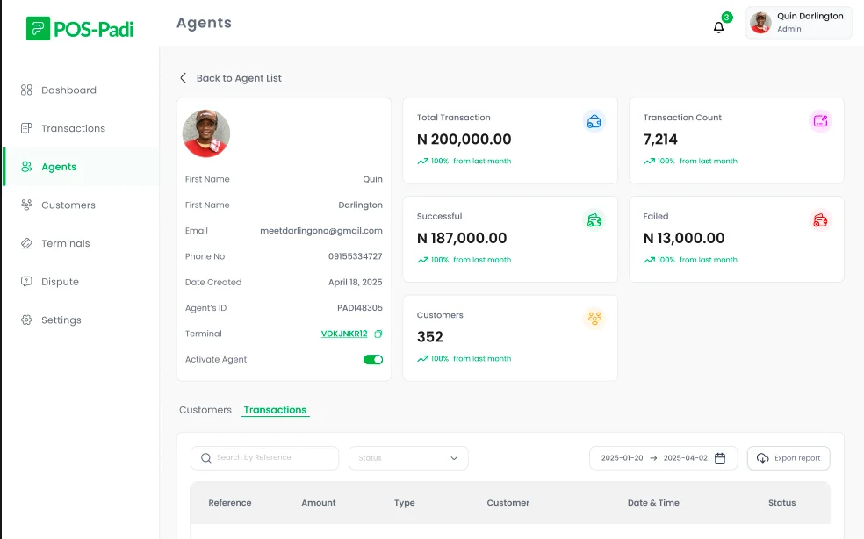Click the notification bell icon

coord(718,27)
